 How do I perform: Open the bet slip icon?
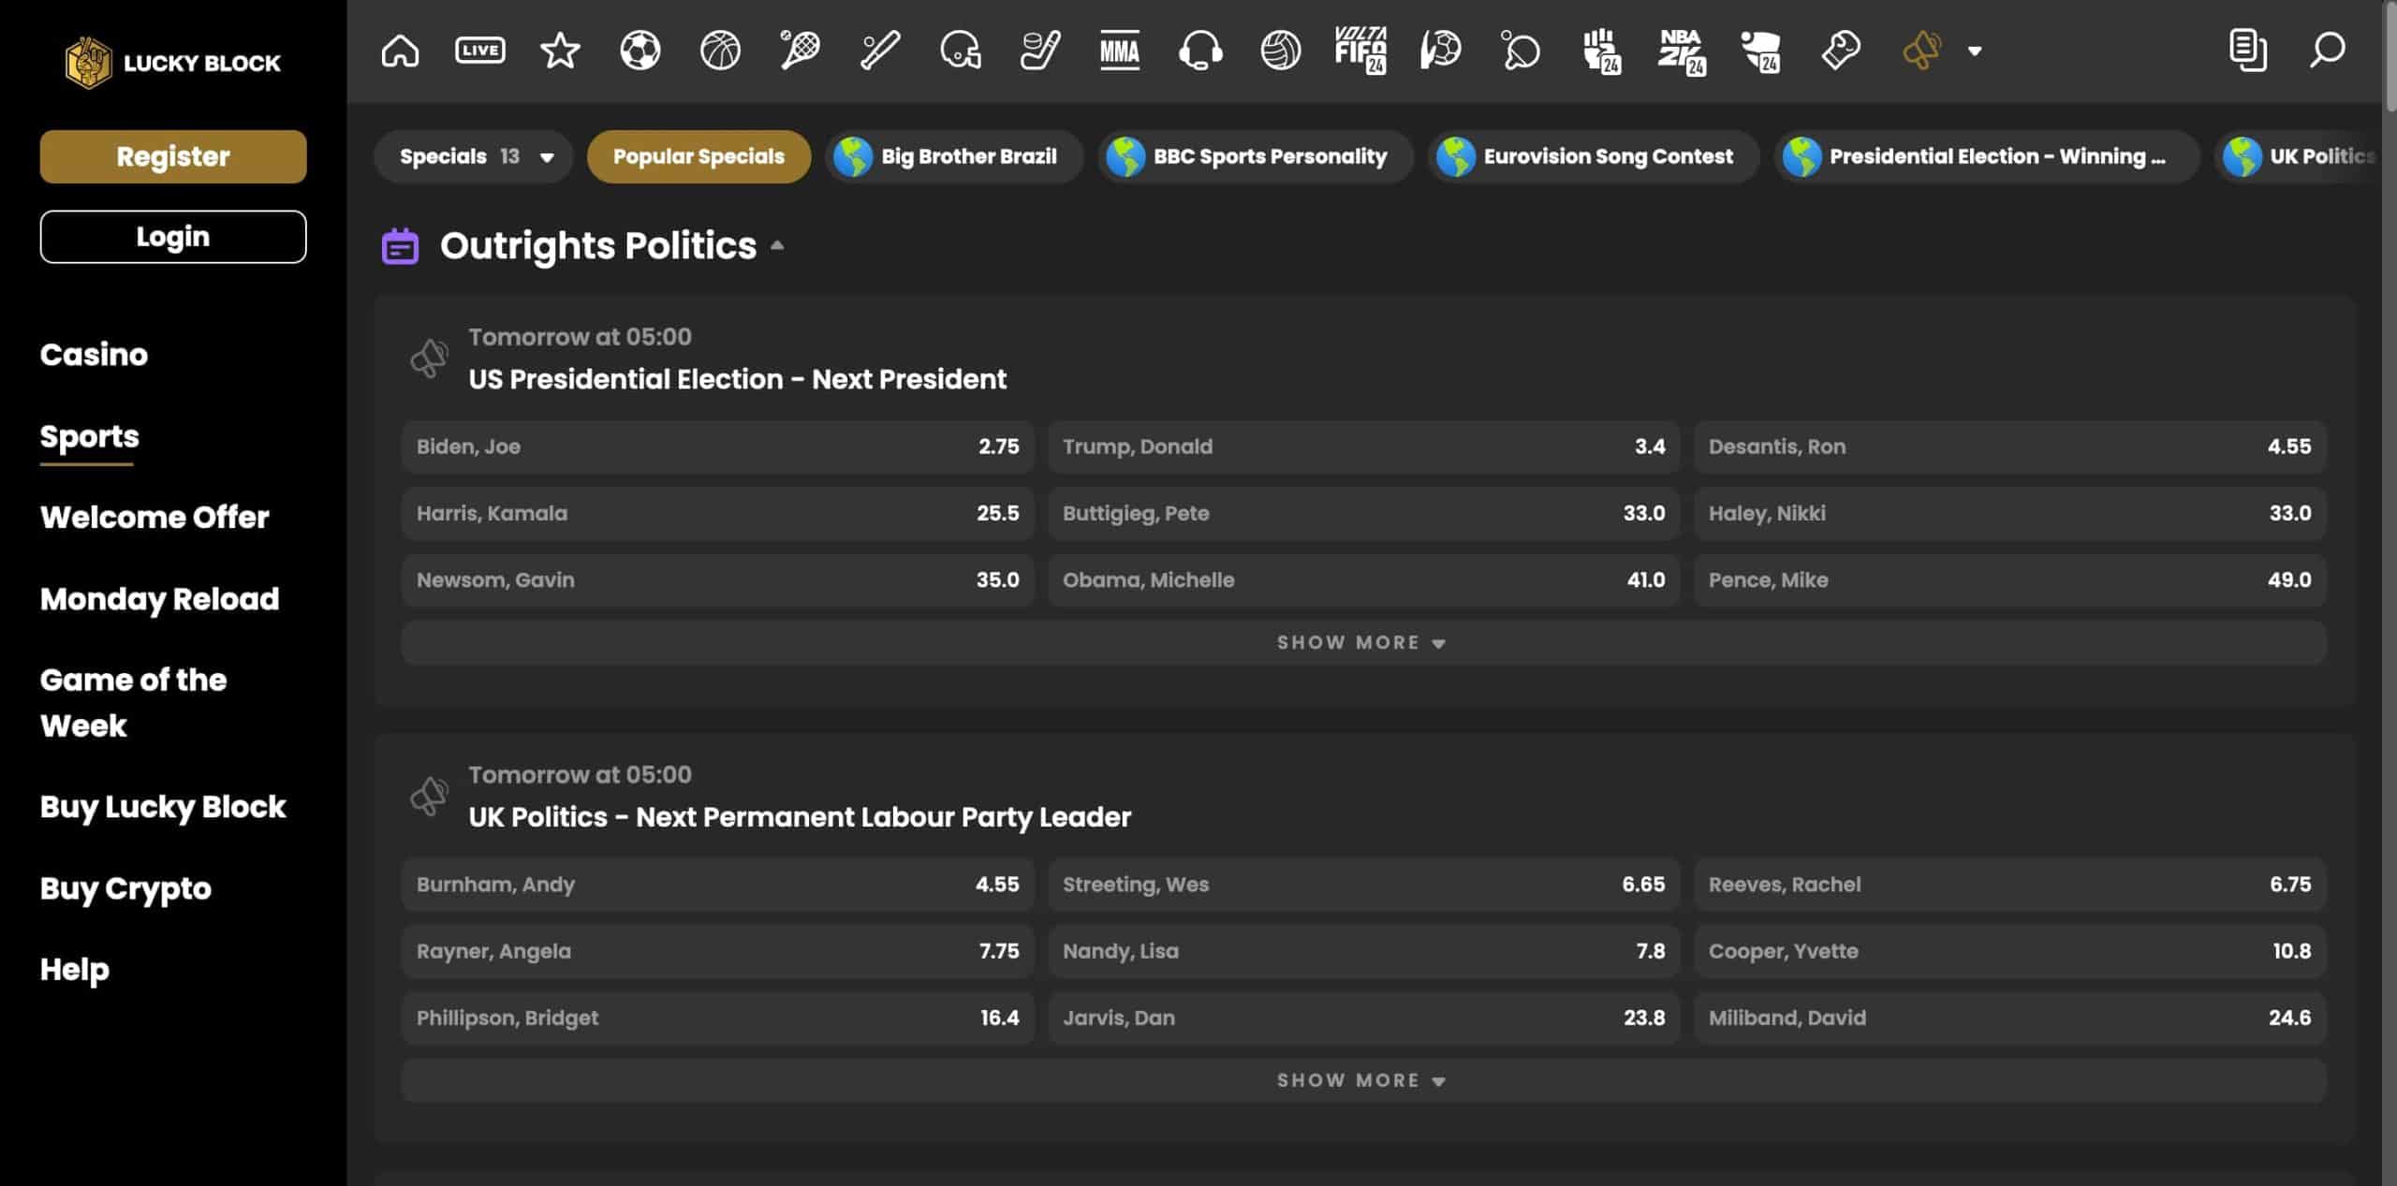tap(2247, 51)
